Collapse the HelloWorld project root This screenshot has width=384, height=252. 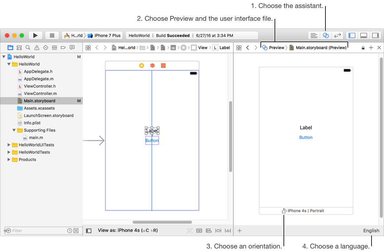pyautogui.click(x=4, y=57)
